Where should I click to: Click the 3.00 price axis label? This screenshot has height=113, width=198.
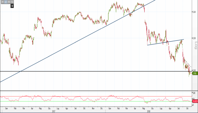point(194,12)
